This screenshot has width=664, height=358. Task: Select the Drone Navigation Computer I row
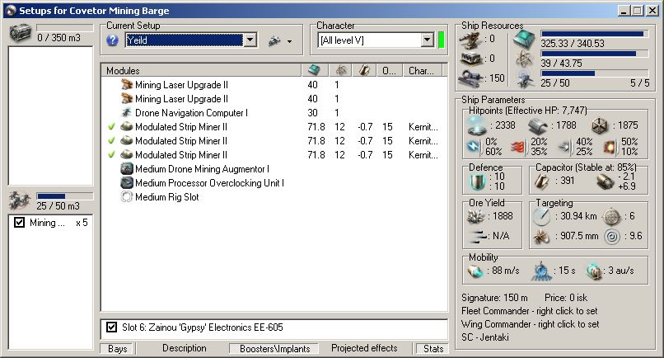[274, 112]
